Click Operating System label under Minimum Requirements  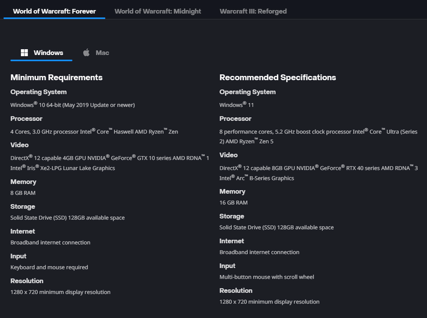[x=38, y=92]
